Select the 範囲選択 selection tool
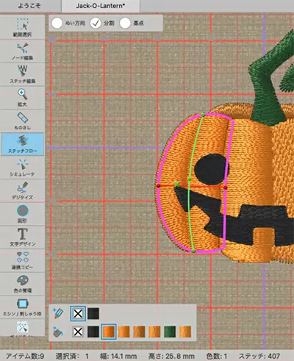Viewport: 294px width, 361px height. pyautogui.click(x=22, y=27)
